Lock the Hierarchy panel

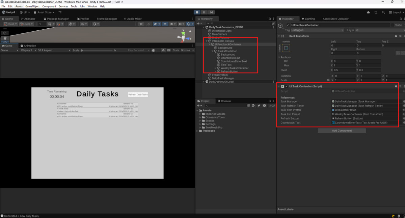point(270,19)
